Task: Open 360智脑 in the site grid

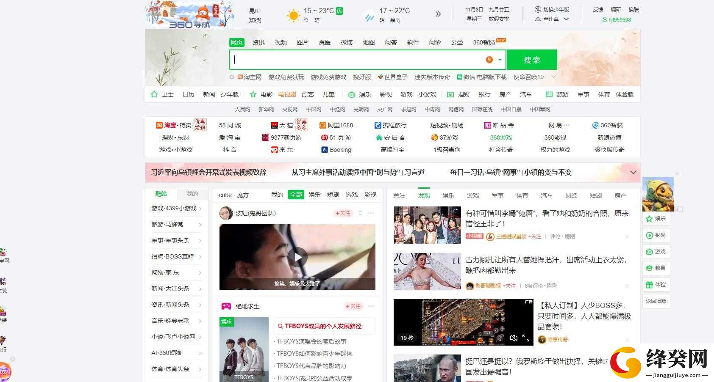Action: [607, 125]
